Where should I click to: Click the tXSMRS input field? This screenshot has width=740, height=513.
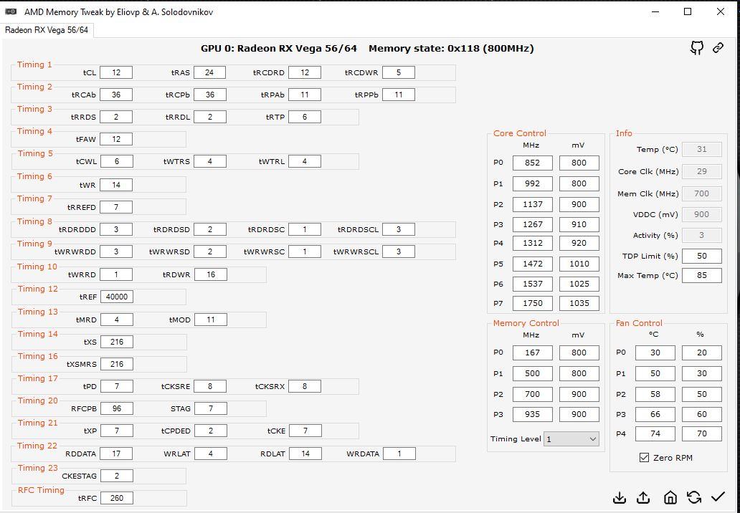click(117, 364)
